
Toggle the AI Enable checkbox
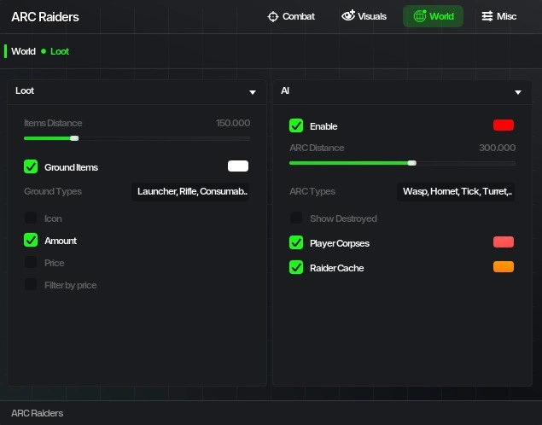coord(296,126)
